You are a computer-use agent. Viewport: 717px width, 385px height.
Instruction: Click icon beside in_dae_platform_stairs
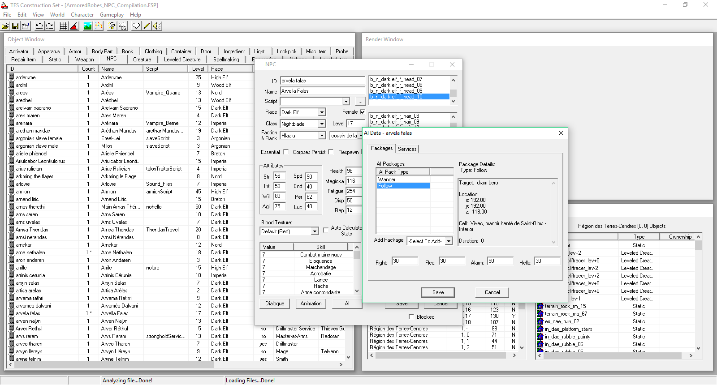coord(540,329)
